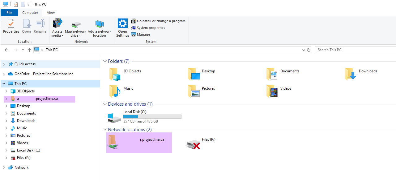
Task: Select Pictures in navigation pane
Action: point(23,135)
